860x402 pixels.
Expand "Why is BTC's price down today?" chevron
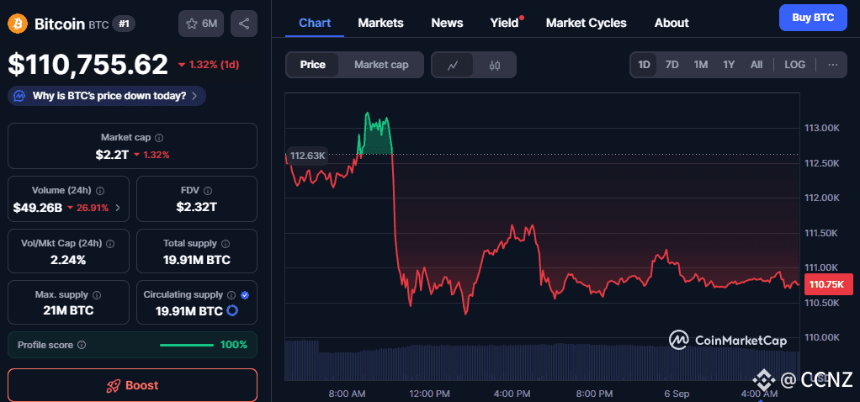click(x=194, y=96)
